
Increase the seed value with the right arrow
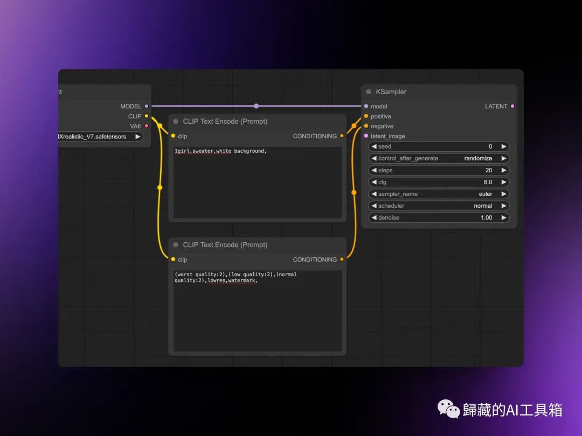pyautogui.click(x=504, y=146)
